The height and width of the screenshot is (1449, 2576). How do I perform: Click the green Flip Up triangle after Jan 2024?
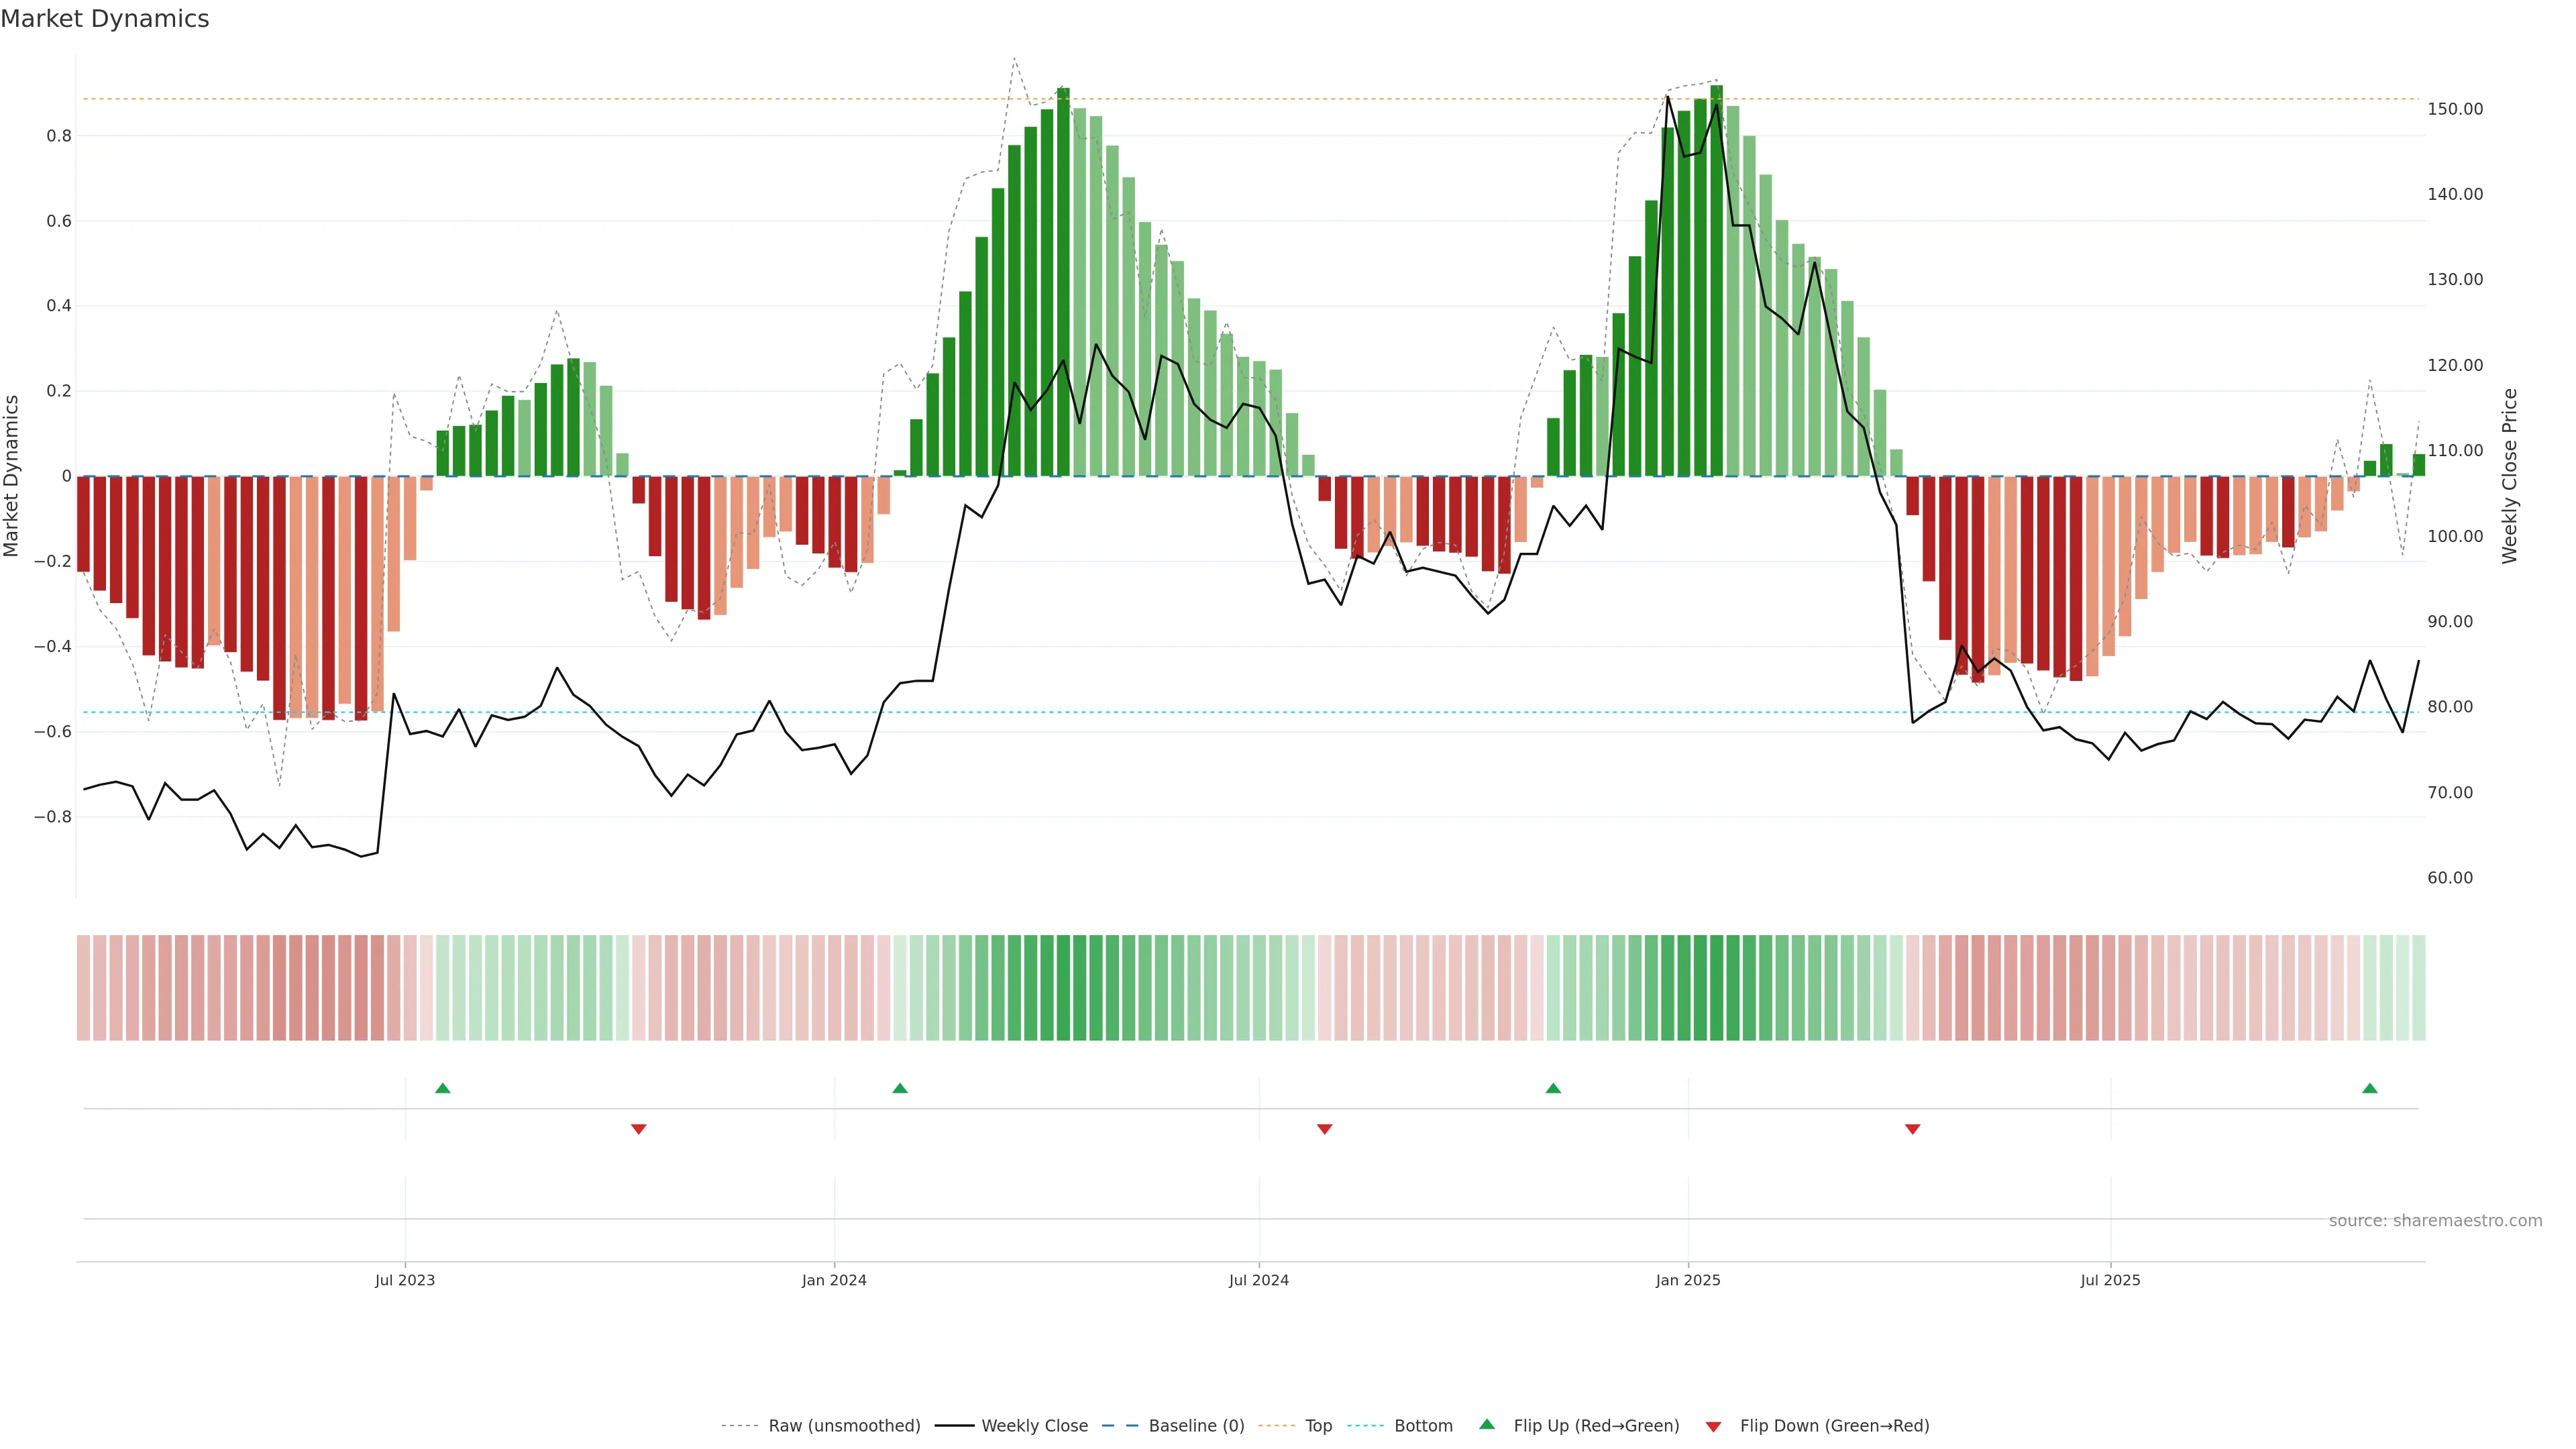tap(900, 1088)
